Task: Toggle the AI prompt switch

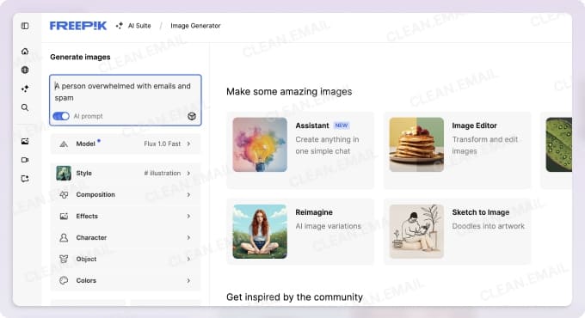Action: coord(61,116)
